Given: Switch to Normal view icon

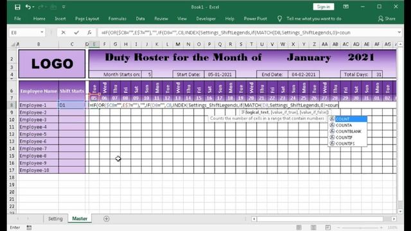Looking at the screenshot, I should (299, 228).
